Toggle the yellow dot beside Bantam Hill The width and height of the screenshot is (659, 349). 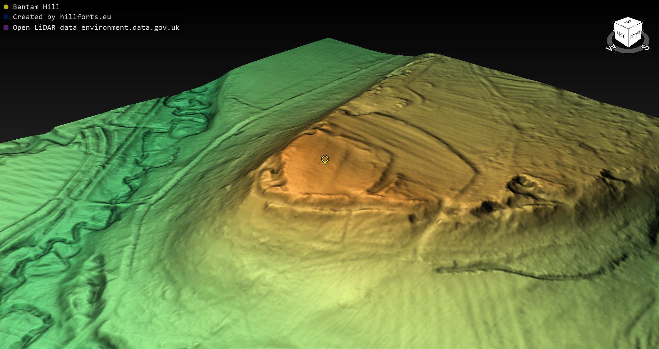tap(6, 7)
